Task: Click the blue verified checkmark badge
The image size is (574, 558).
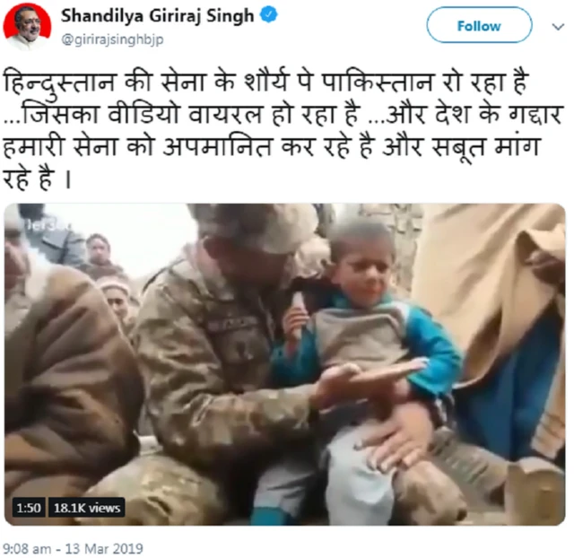Action: coord(268,15)
